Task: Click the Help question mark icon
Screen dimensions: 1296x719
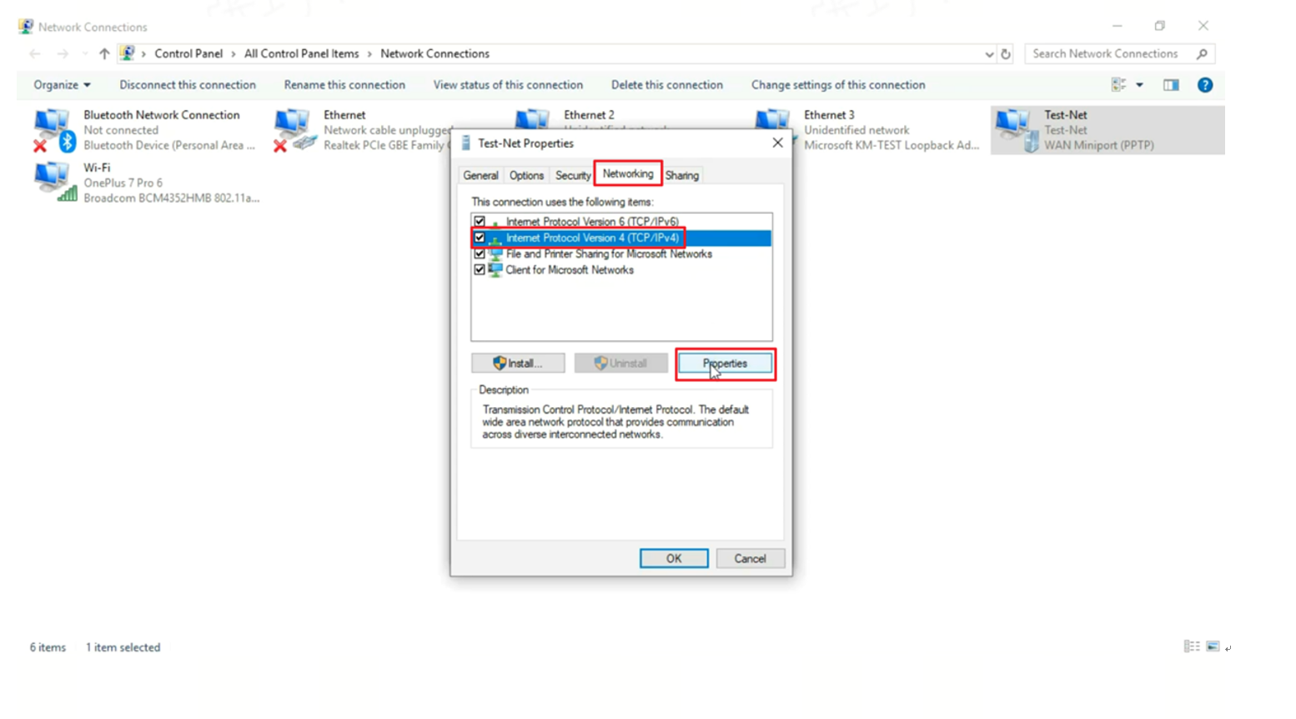Action: [1204, 85]
